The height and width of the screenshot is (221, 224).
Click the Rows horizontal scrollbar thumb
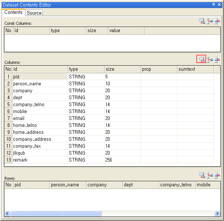(x=56, y=213)
